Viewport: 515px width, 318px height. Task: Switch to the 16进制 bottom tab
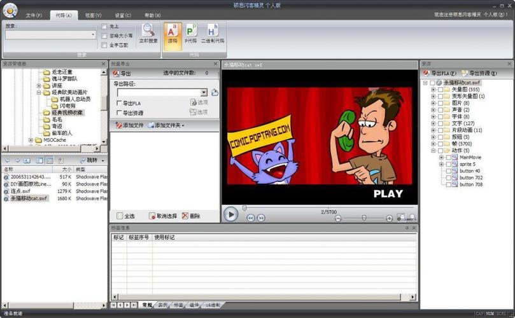(x=213, y=305)
